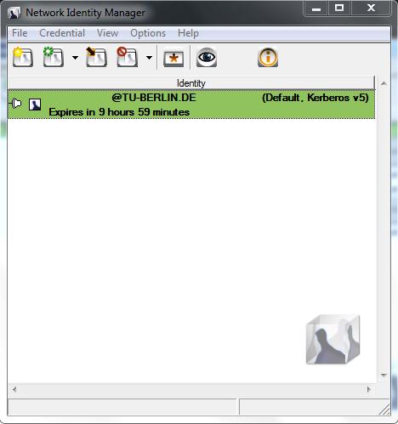Click the Import credentials toolbar icon

point(96,58)
